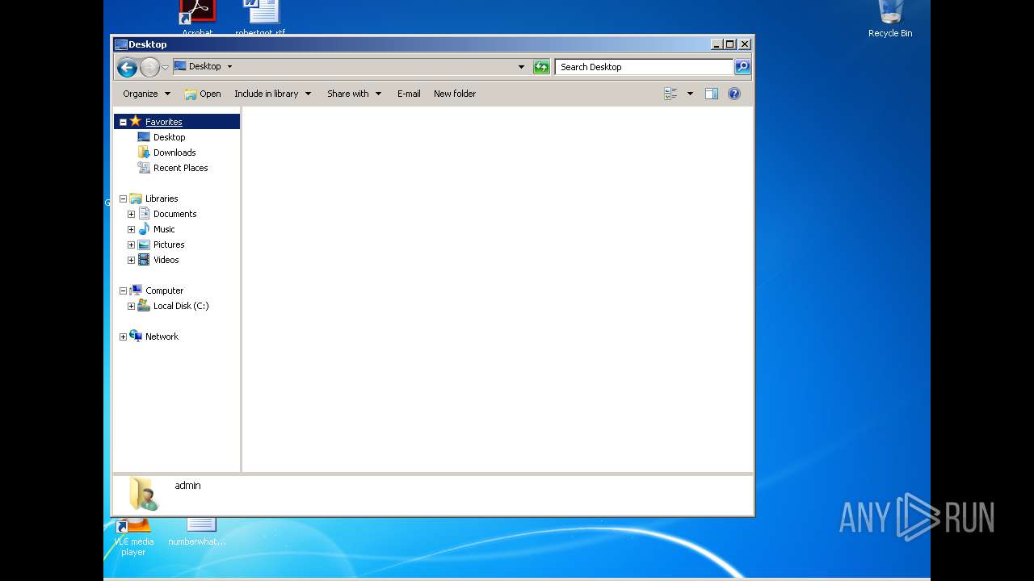Click the Change your view icon
Viewport: 1034px width, 581px height.
tap(670, 94)
